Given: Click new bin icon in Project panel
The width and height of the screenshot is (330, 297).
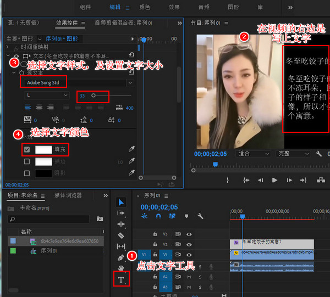Looking at the screenshot, I should 100,219.
